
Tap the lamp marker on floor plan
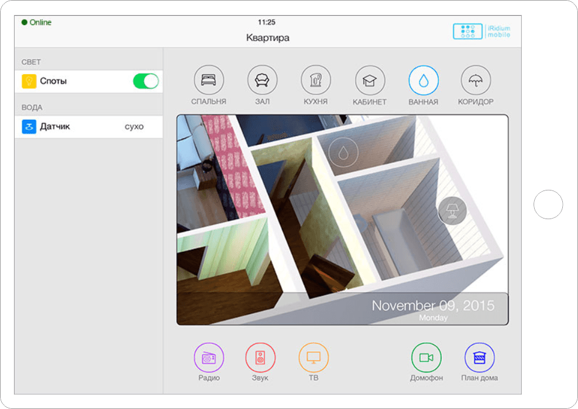452,210
